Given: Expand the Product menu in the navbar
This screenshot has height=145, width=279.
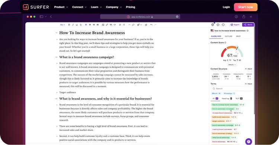Looking at the screenshot, I should [61, 7].
